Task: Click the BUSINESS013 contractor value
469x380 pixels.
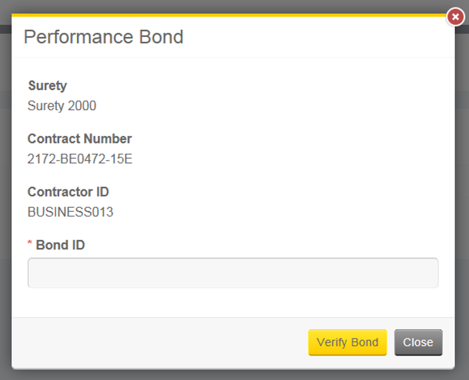Action: [70, 212]
